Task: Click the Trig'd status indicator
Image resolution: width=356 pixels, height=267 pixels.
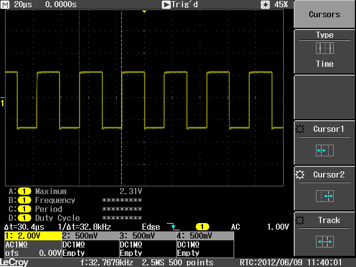Action: [x=180, y=4]
